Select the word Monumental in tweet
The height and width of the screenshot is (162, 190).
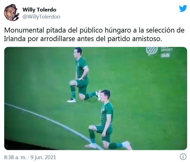pyautogui.click(x=24, y=30)
